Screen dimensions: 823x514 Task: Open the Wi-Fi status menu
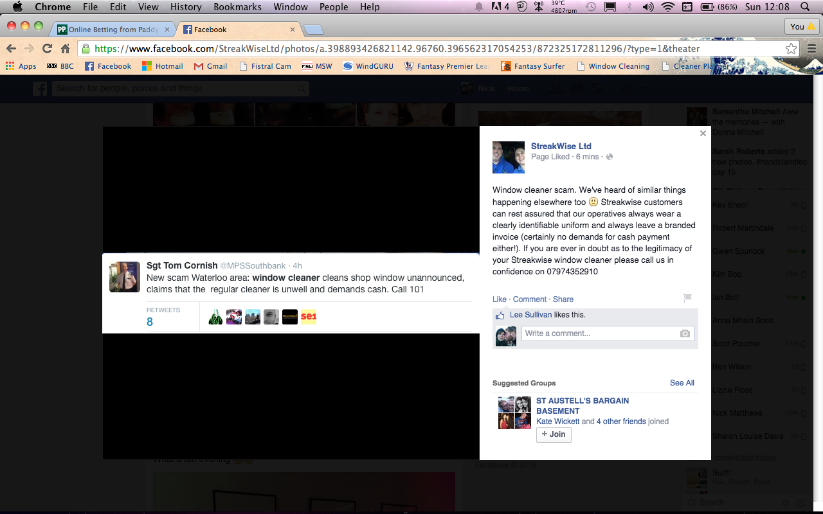click(x=668, y=7)
